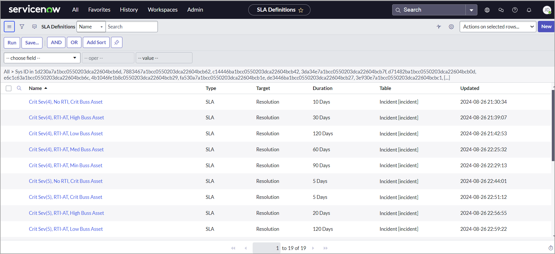Pin the filter with the pushpin icon

117,42
